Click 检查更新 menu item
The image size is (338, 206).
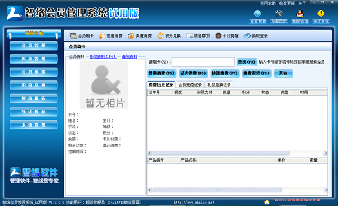(x=287, y=3)
